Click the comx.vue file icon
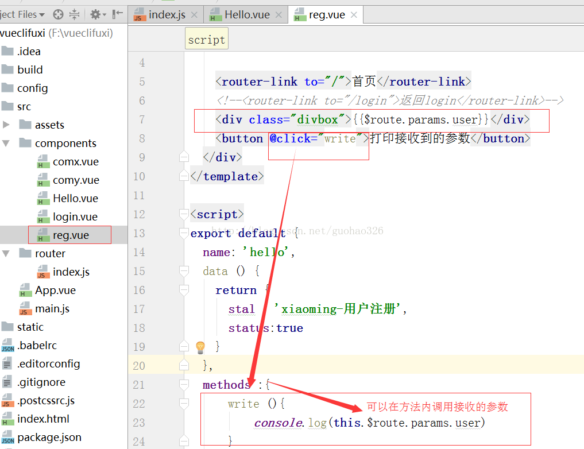This screenshot has width=584, height=449. pos(43,161)
